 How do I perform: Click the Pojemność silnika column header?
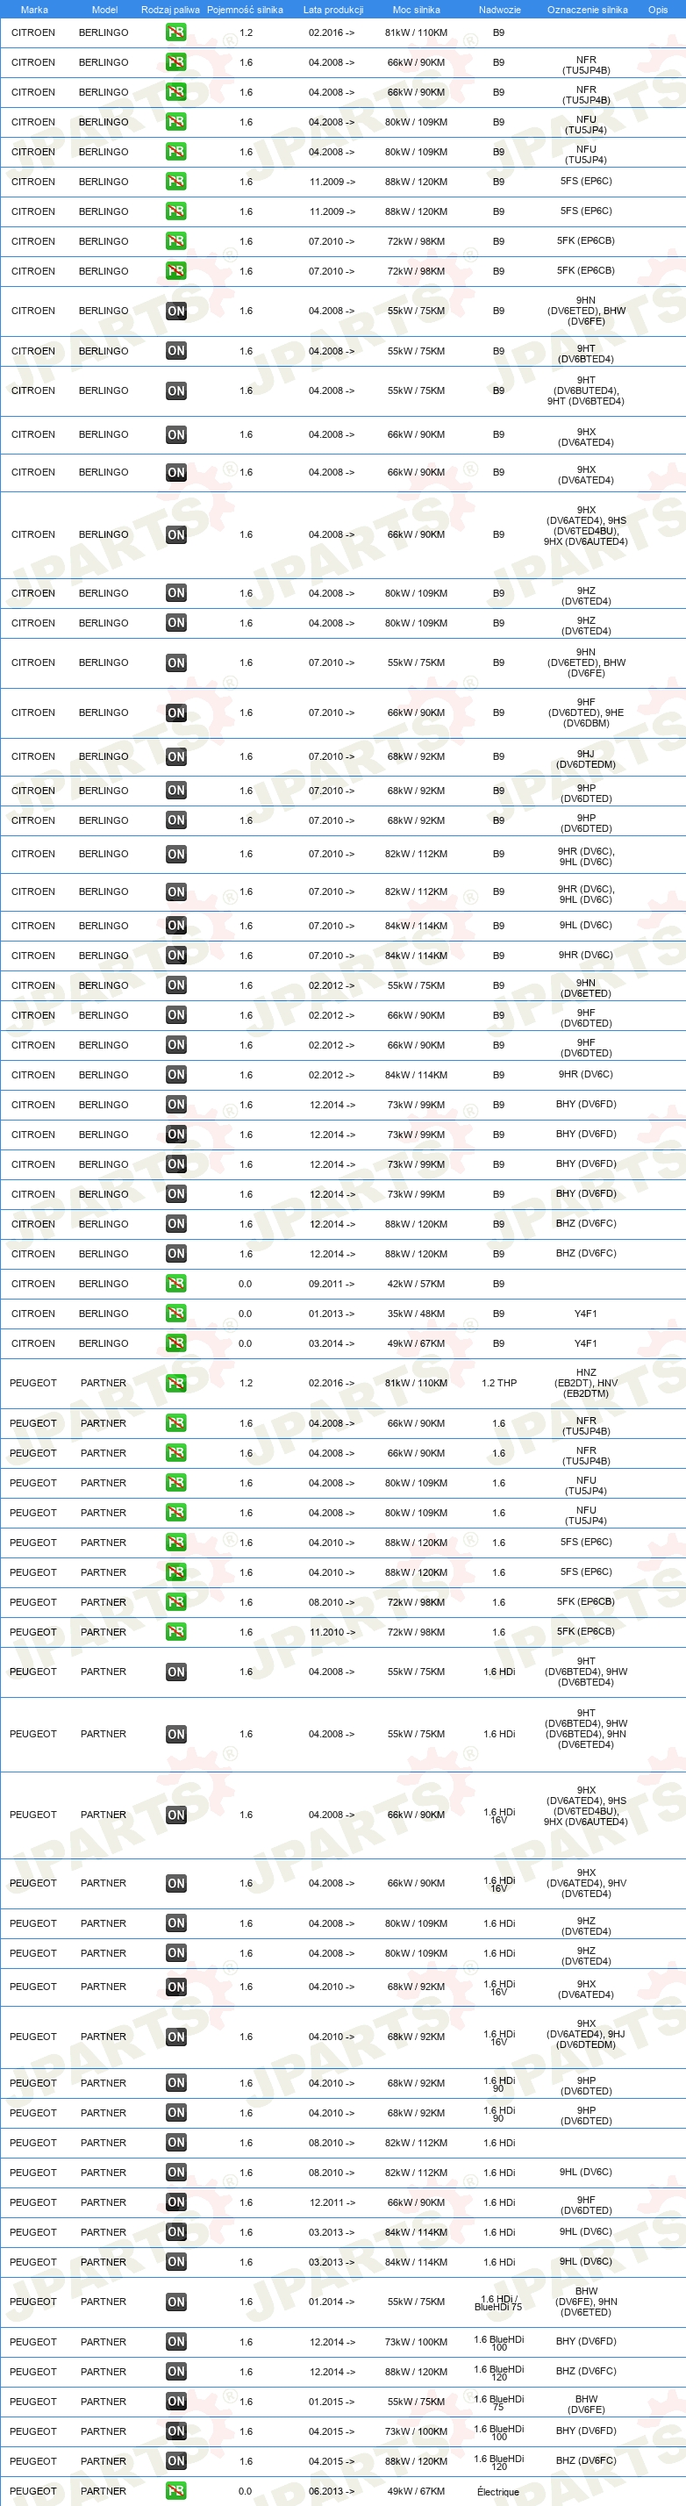[x=246, y=10]
